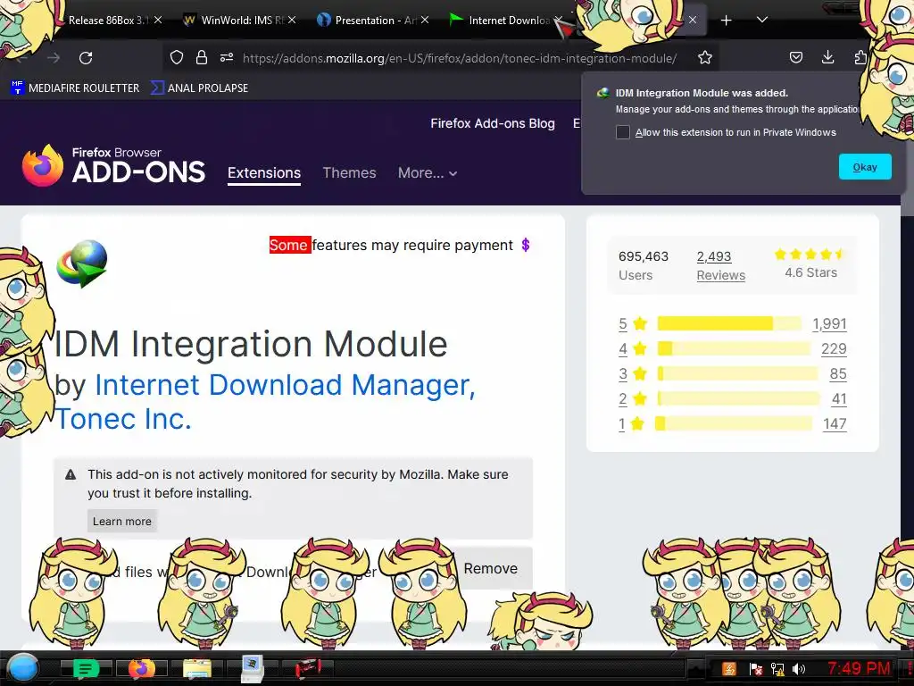Open the computer monitor taskbar icon
This screenshot has height=686, width=914.
coord(253,669)
